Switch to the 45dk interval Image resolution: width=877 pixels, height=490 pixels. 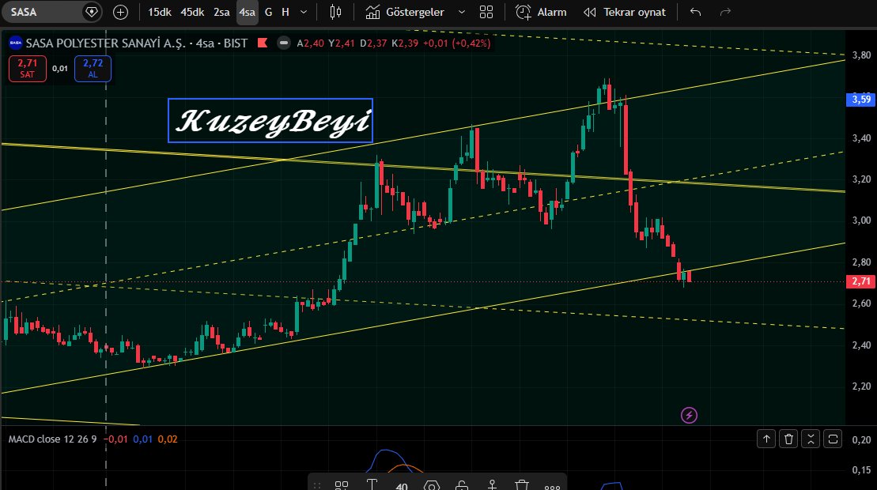192,12
